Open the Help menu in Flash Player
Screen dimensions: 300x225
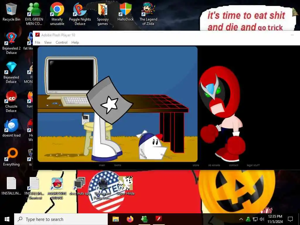[x=75, y=42]
